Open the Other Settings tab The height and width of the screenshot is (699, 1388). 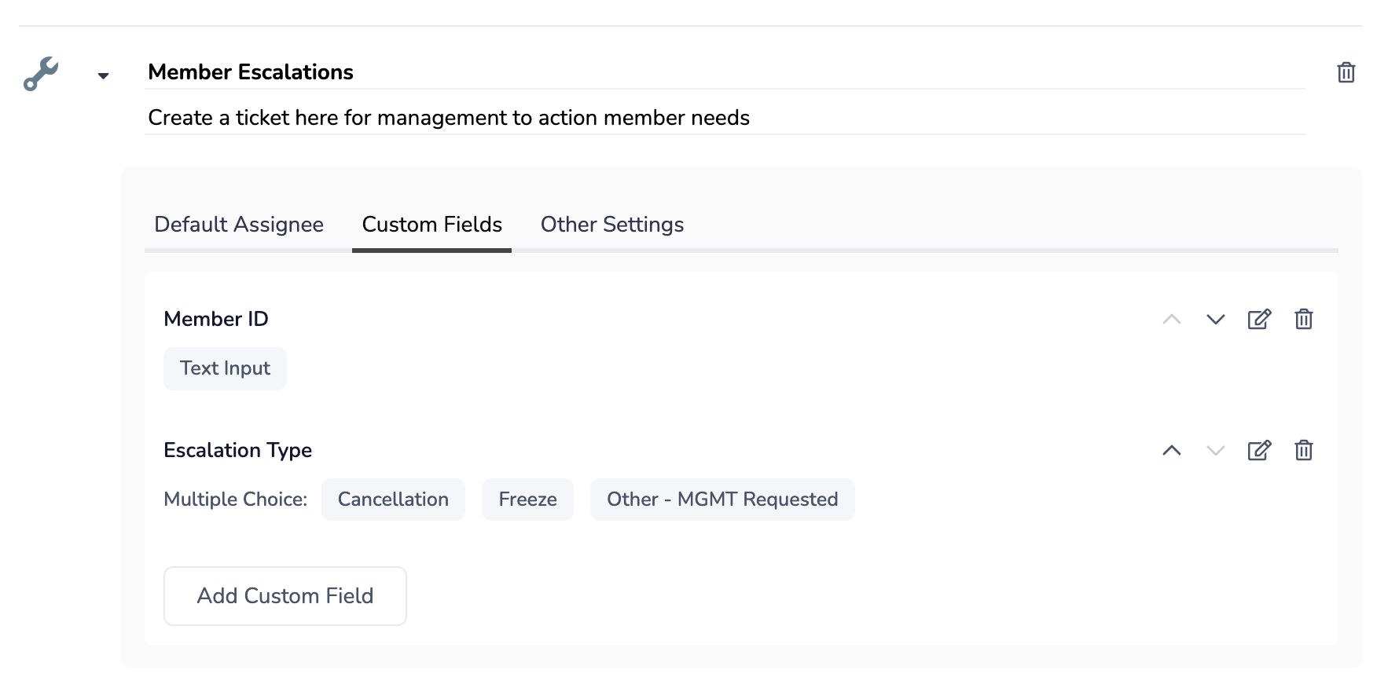click(x=611, y=225)
